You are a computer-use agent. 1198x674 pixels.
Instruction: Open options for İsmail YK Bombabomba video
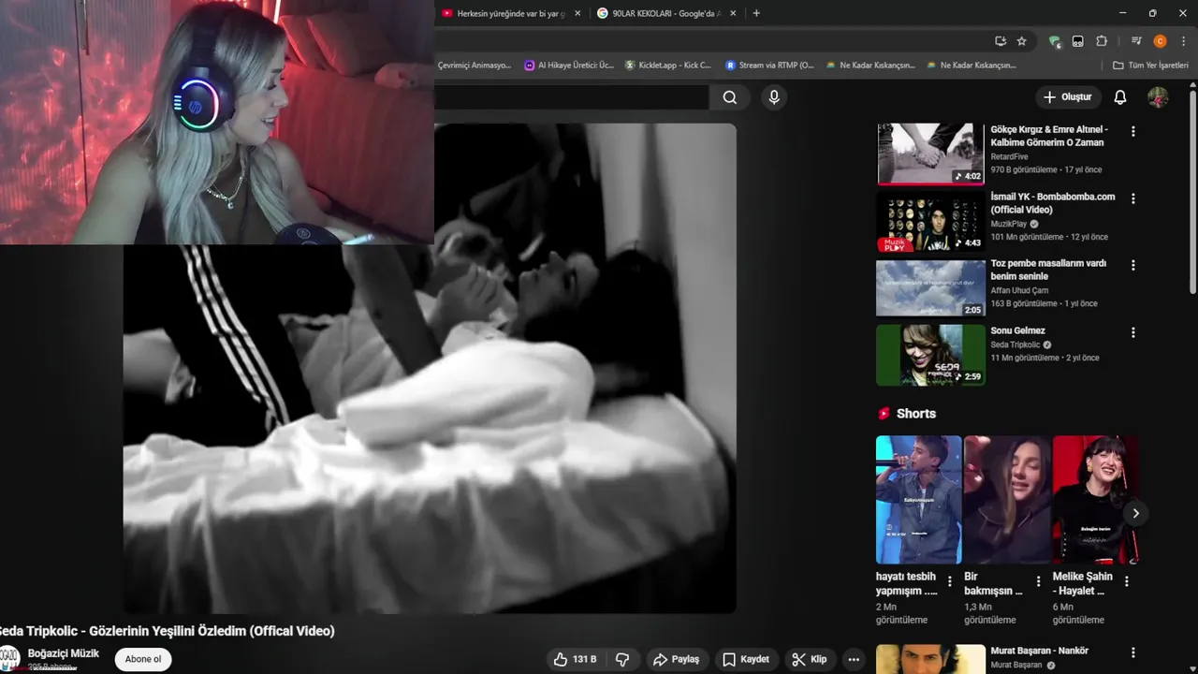(x=1132, y=198)
